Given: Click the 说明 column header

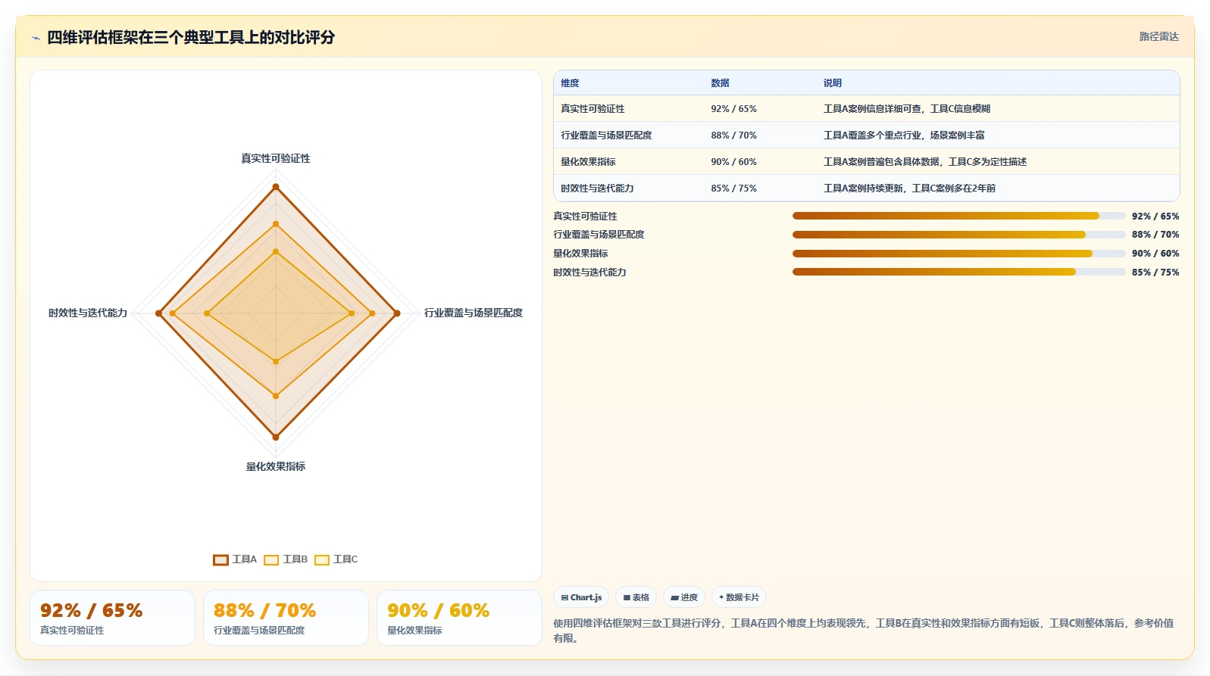Looking at the screenshot, I should (833, 83).
